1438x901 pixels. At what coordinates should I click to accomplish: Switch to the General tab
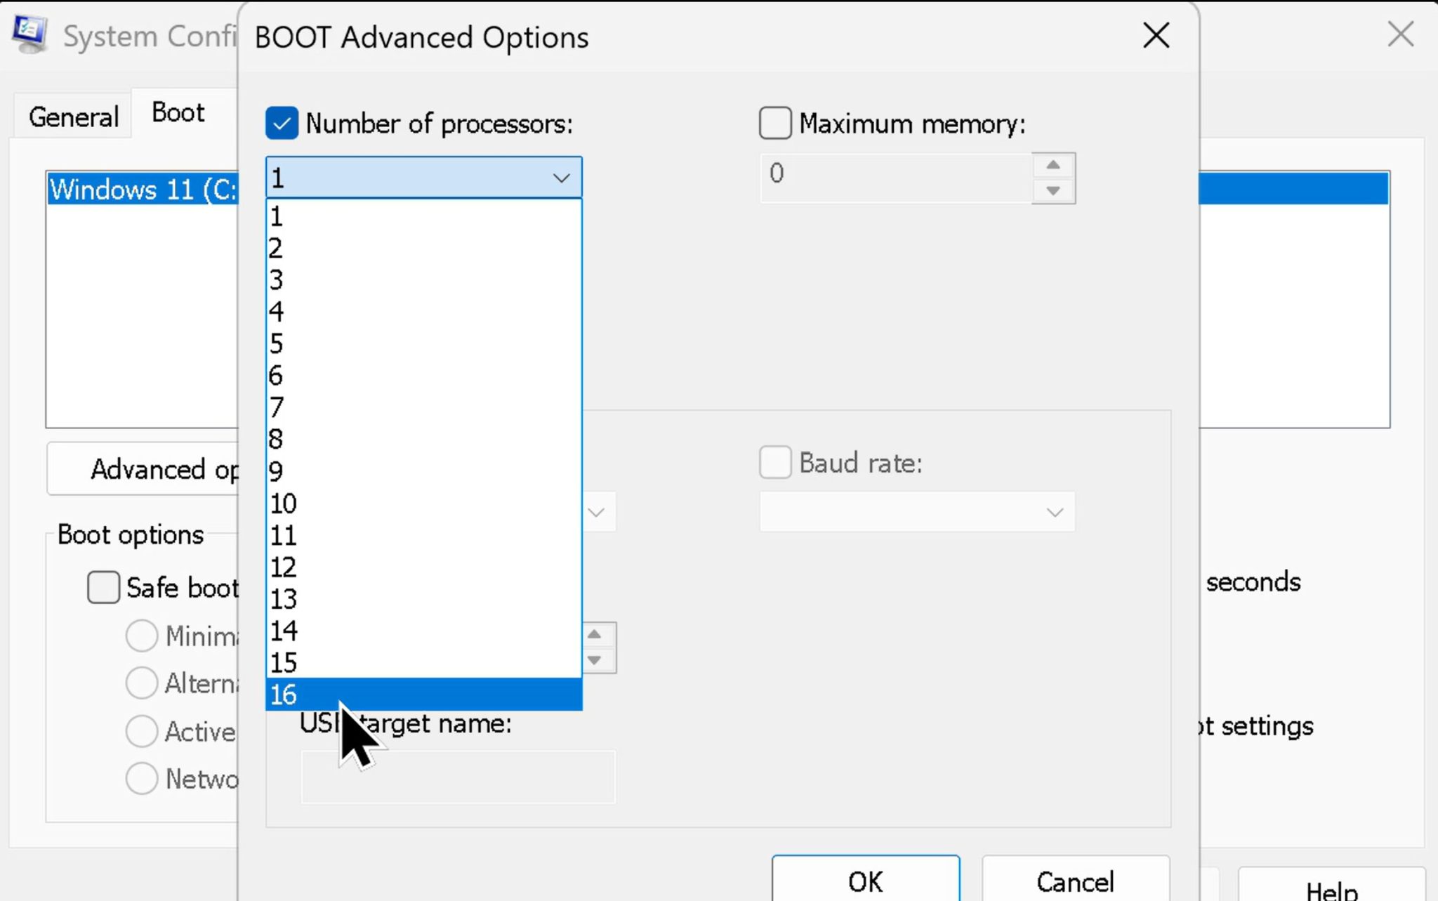[x=73, y=117]
